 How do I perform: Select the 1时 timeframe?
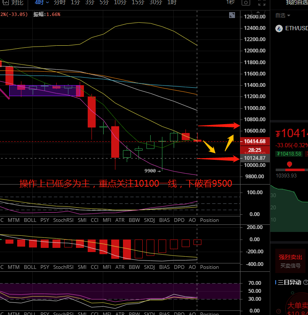[x=172, y=3]
